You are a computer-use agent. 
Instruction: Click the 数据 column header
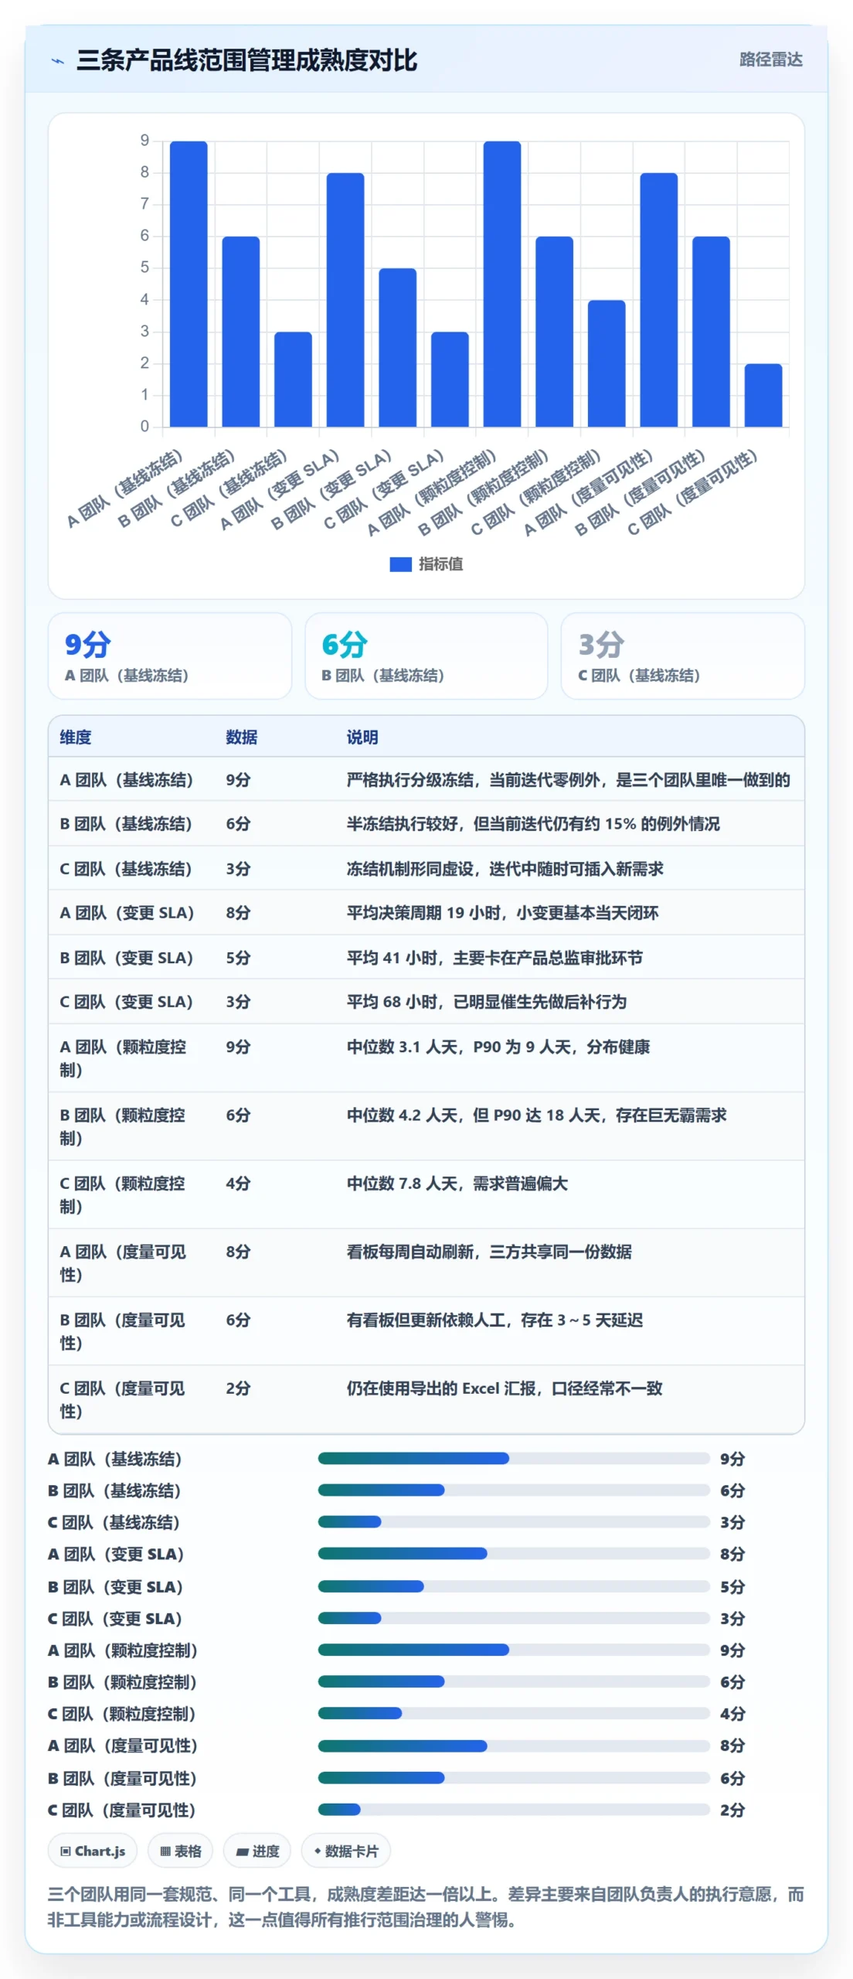point(242,737)
